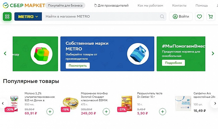Image resolution: width=218 pixels, height=129 pixels.
Task: Open the green catalog grid icon
Action: [x=7, y=17]
